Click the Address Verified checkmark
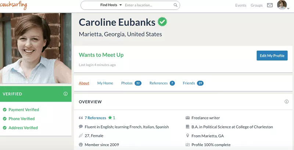Viewport: 294px width, 150px height. pyautogui.click(x=5, y=128)
